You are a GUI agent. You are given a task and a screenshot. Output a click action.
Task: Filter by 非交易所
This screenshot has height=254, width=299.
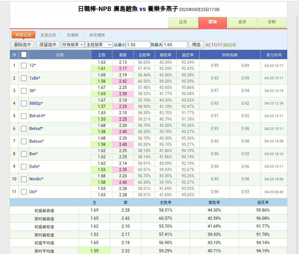point(97,35)
